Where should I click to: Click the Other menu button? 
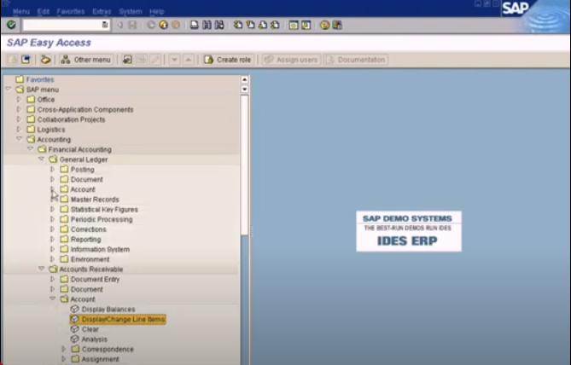86,60
